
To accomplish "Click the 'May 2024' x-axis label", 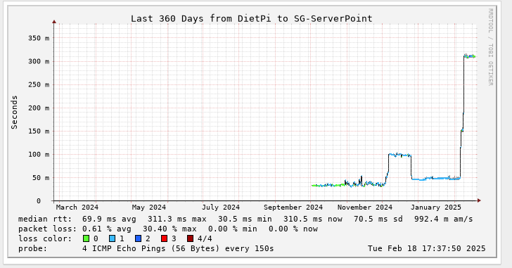I will pyautogui.click(x=149, y=208).
